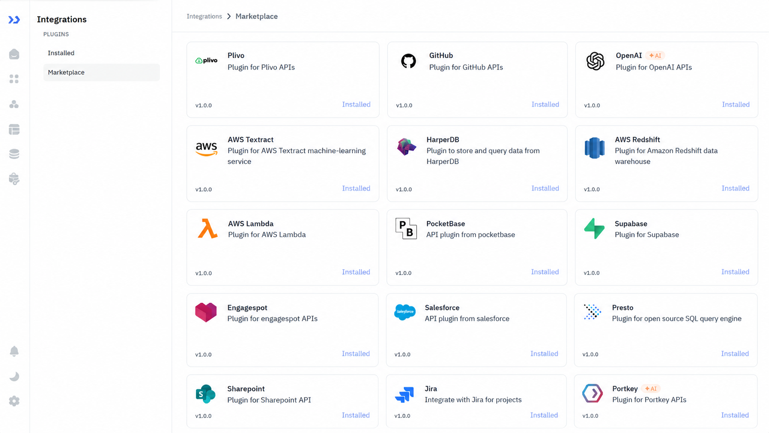Screen dimensions: 769x433
Task: Open notifications bell icon
Action: (14, 352)
